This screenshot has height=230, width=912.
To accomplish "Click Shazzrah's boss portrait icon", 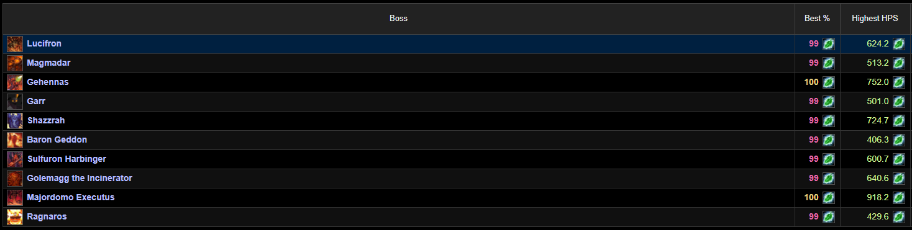I will tap(15, 121).
